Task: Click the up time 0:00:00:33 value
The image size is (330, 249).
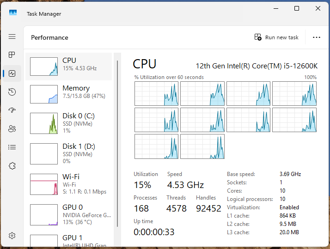Action: (154, 232)
